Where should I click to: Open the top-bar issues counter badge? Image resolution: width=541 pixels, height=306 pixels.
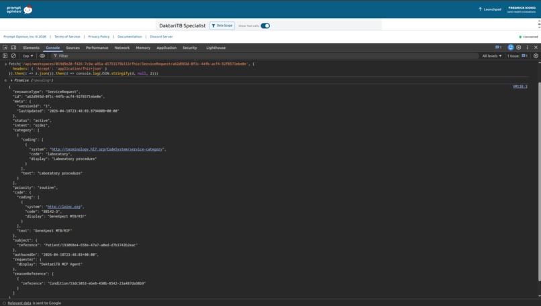(499, 48)
